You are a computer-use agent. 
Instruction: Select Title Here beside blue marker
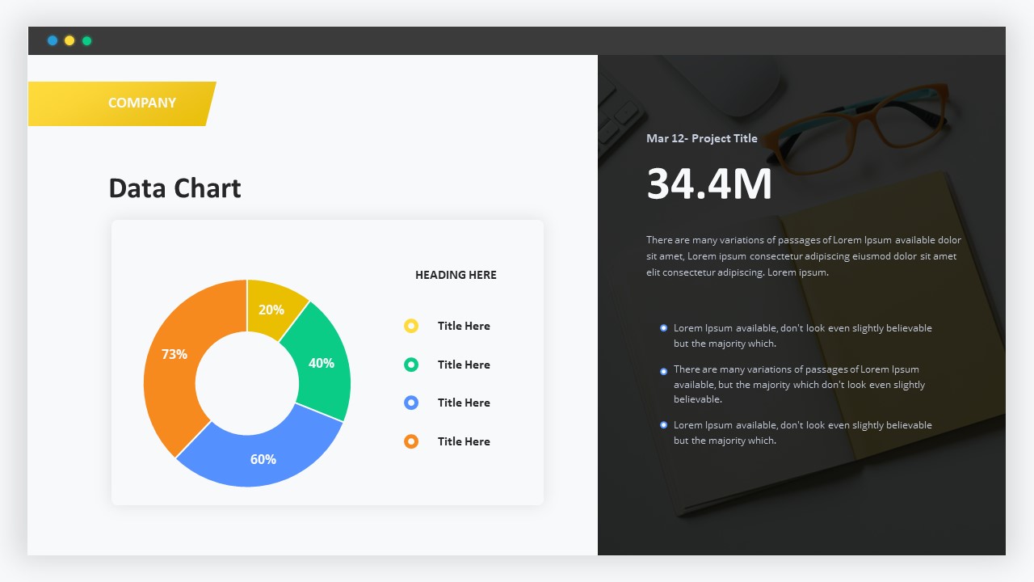pos(464,403)
